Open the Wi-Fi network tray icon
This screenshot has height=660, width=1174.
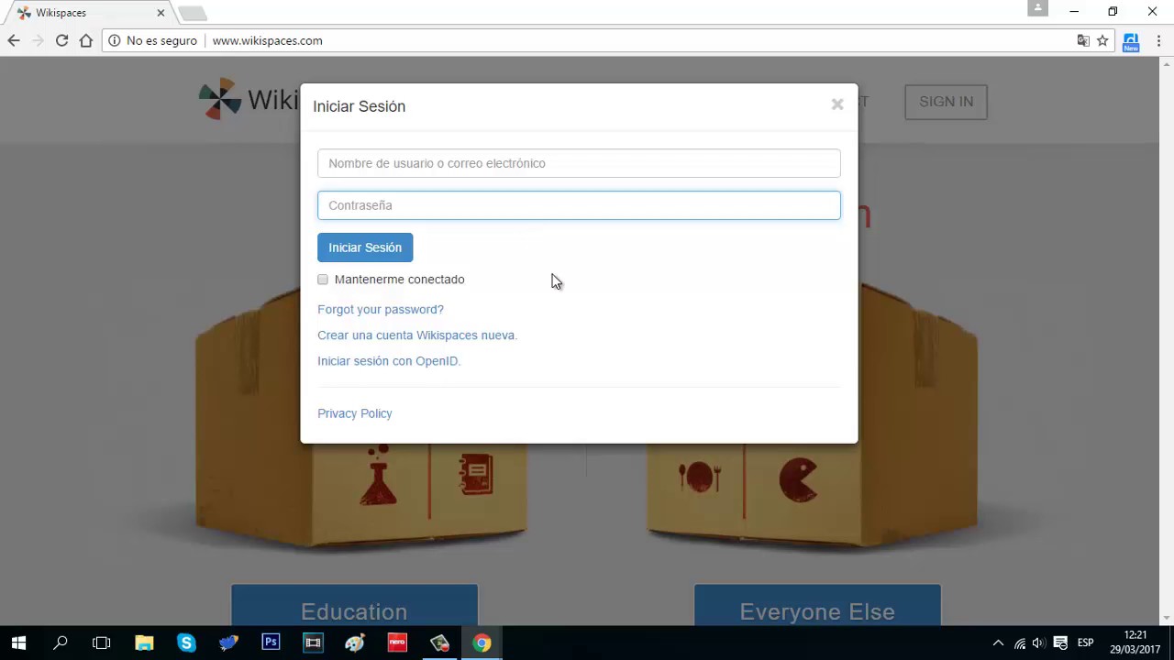1020,643
